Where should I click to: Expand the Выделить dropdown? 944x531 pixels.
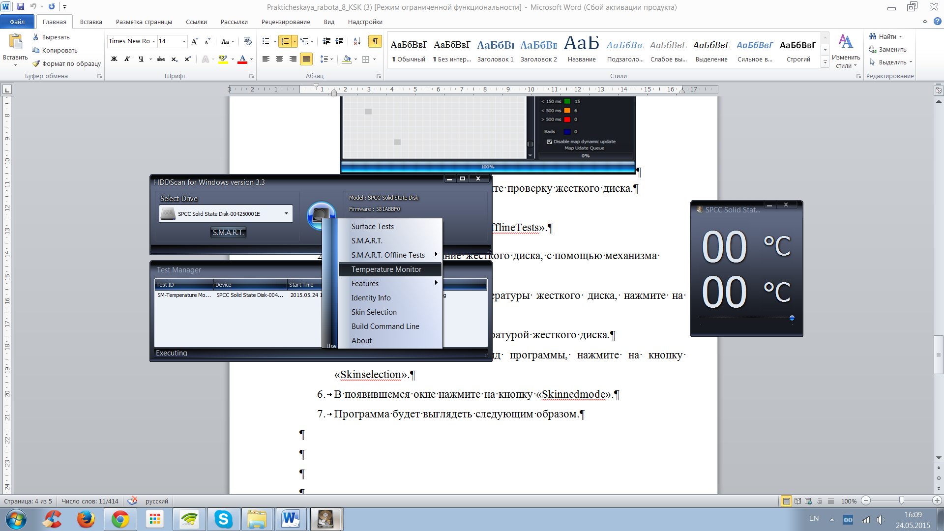pos(911,62)
